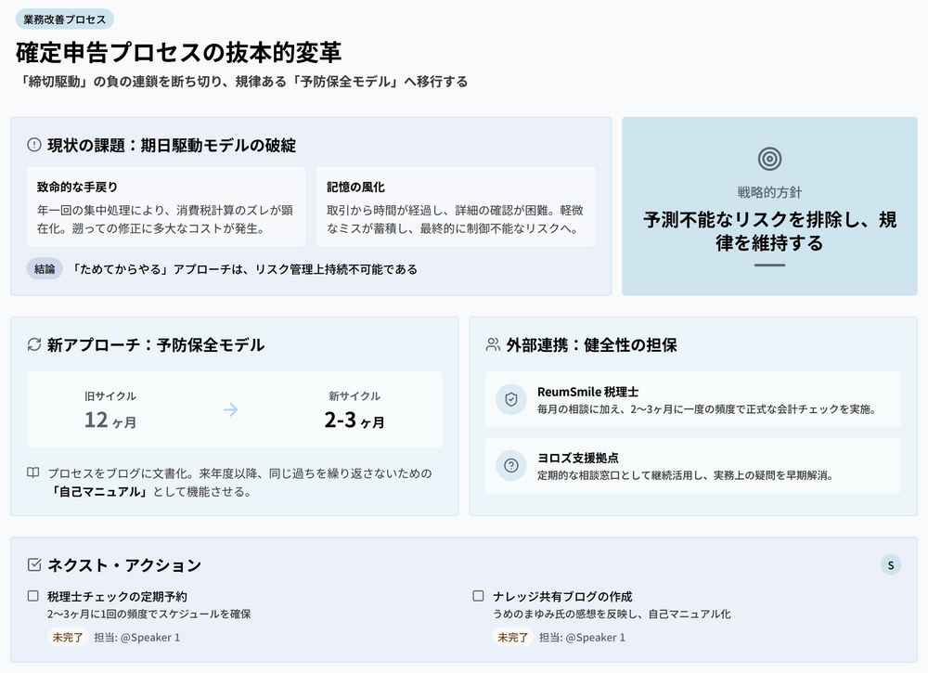This screenshot has width=928, height=673.
Task: Click the refresh cycle icon beside 新アプローチ
Action: [34, 344]
